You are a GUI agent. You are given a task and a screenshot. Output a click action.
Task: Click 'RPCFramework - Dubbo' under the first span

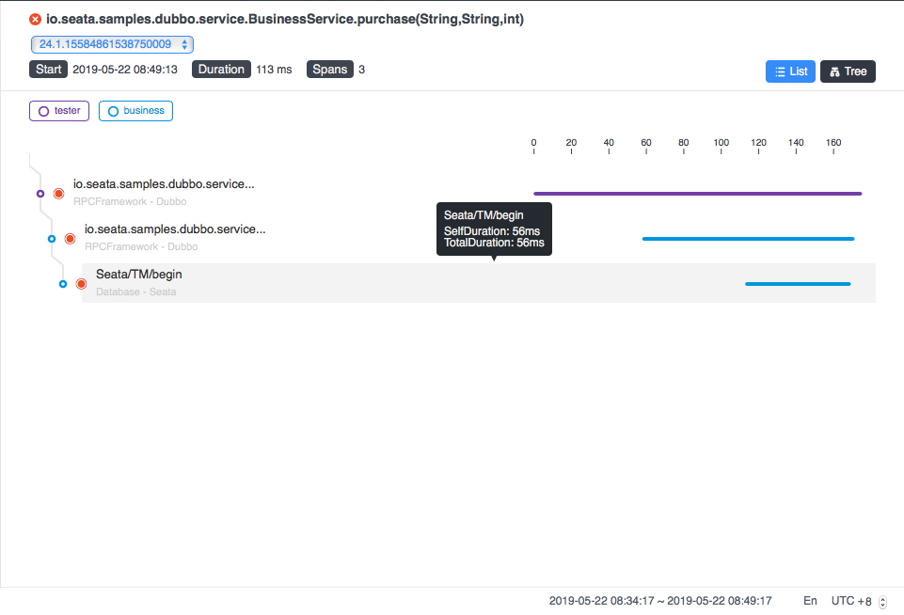tap(131, 202)
